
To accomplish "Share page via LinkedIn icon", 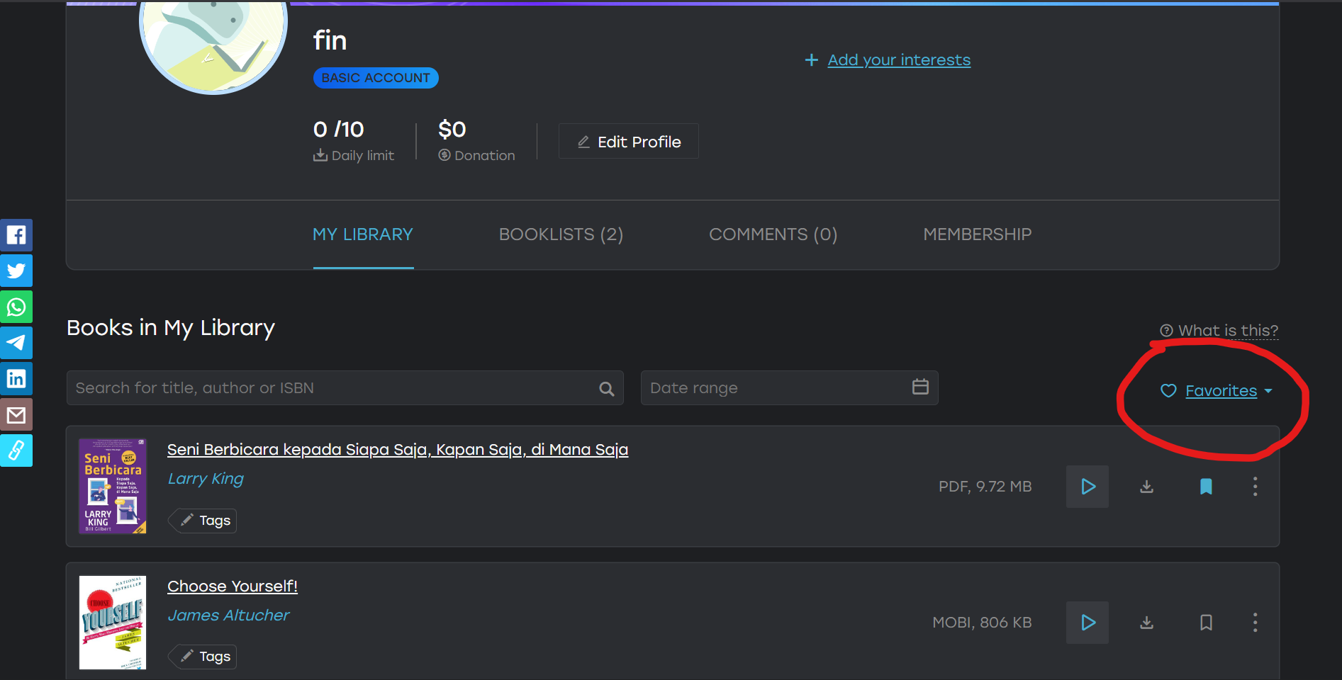I will click(16, 379).
